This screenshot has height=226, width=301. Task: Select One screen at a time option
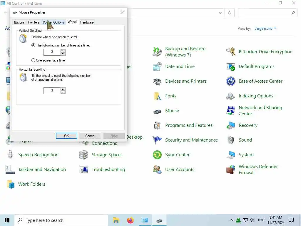[x=33, y=60]
